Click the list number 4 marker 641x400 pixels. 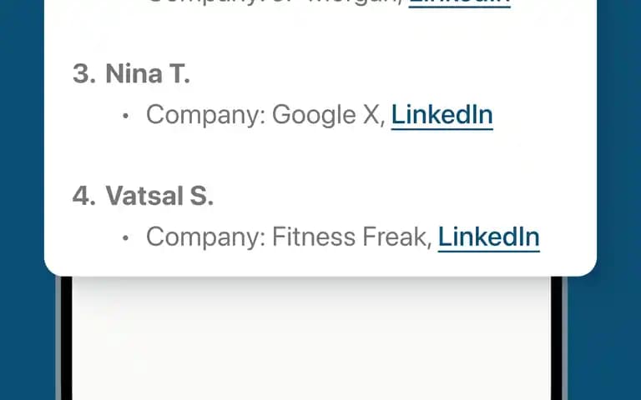[84, 196]
